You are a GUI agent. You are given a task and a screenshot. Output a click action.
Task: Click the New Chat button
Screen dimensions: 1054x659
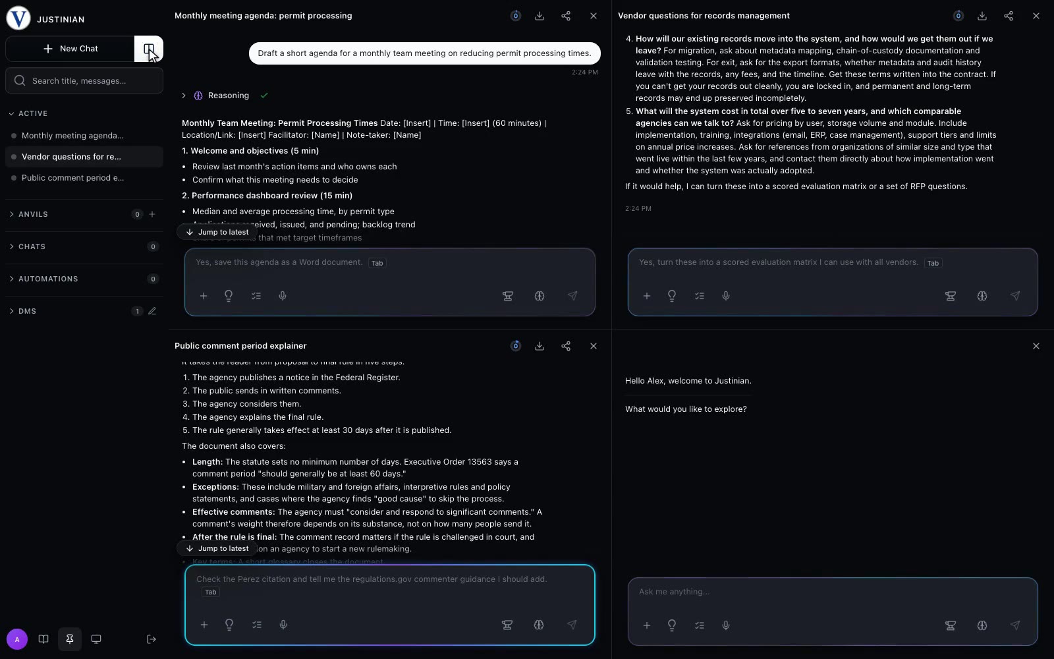(x=70, y=49)
